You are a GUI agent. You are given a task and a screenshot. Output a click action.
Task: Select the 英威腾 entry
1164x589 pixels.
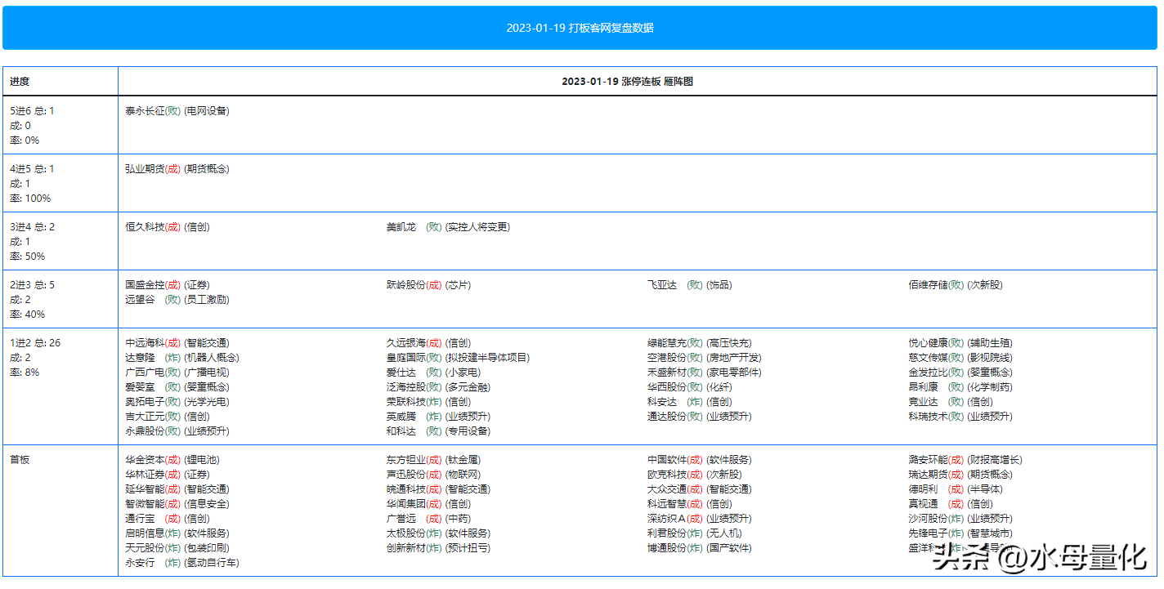(401, 417)
